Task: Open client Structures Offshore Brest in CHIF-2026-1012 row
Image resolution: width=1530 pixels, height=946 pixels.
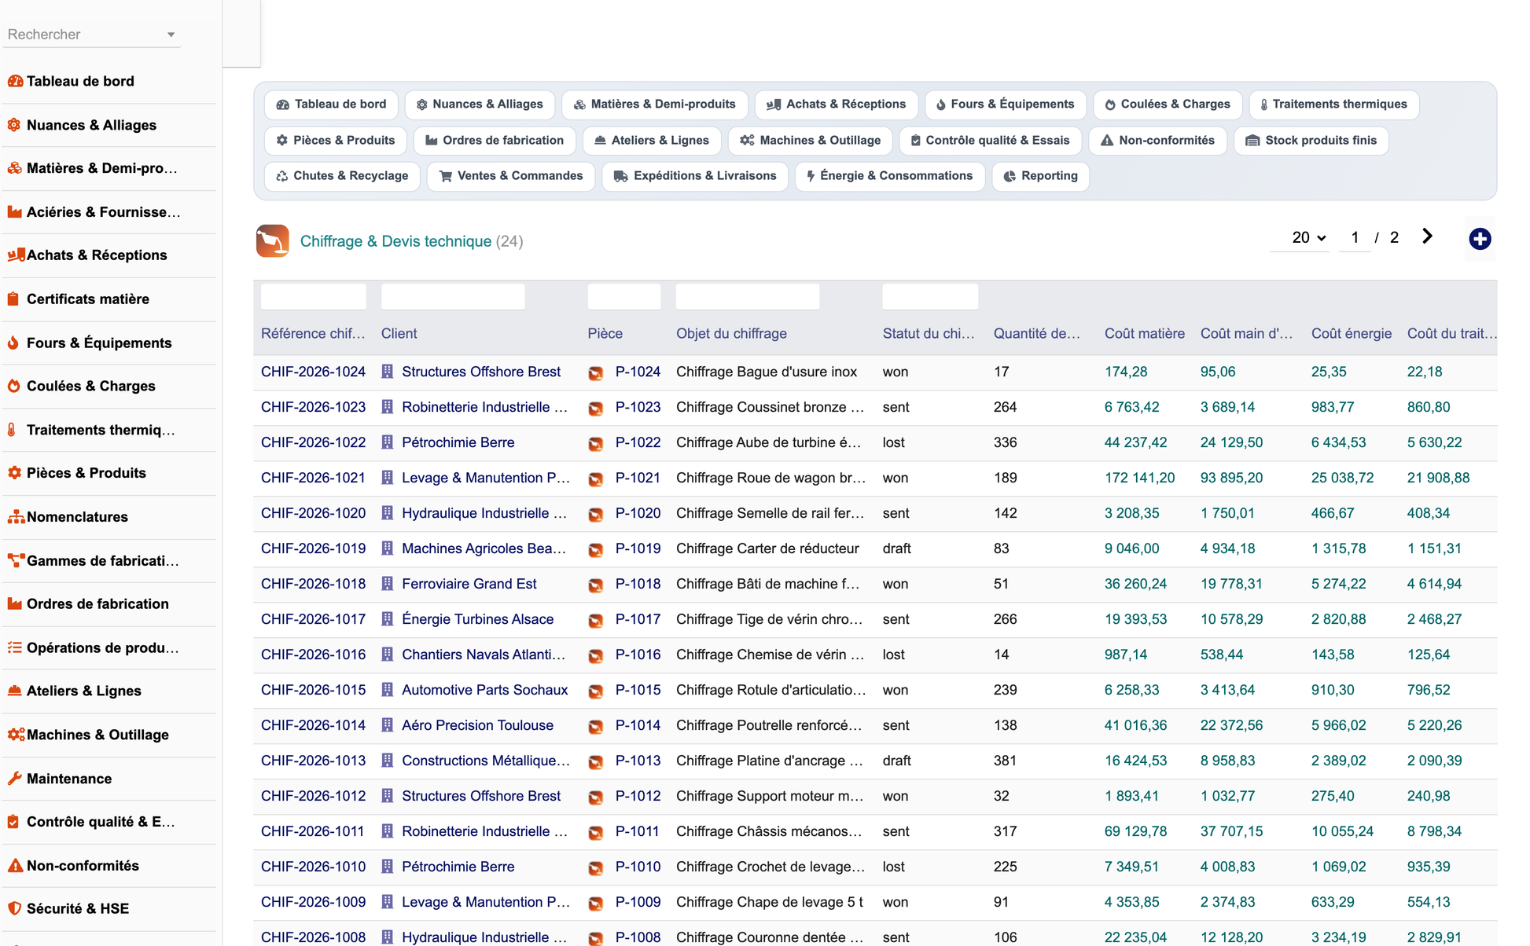Action: point(481,796)
